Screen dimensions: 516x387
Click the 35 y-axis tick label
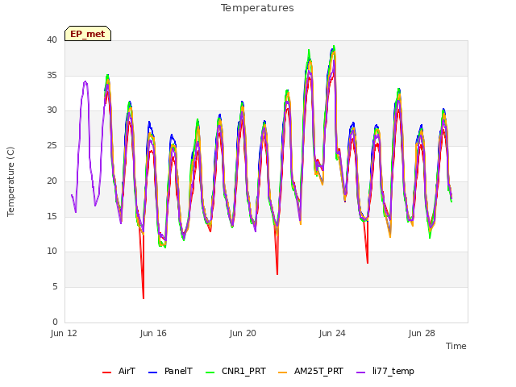[x=52, y=75]
